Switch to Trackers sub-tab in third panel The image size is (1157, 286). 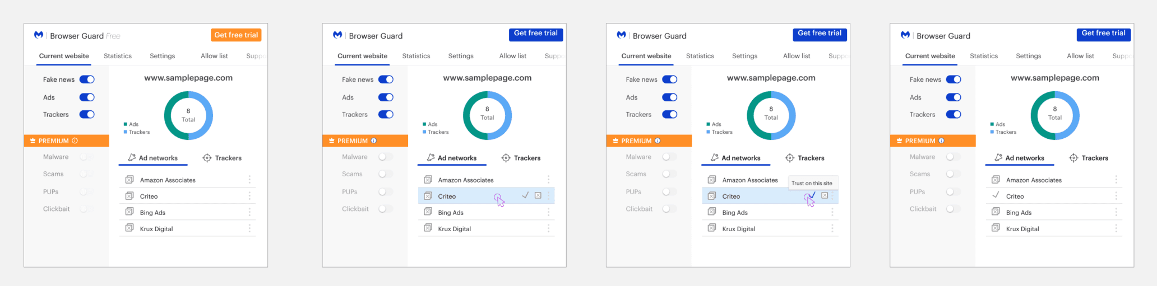805,158
